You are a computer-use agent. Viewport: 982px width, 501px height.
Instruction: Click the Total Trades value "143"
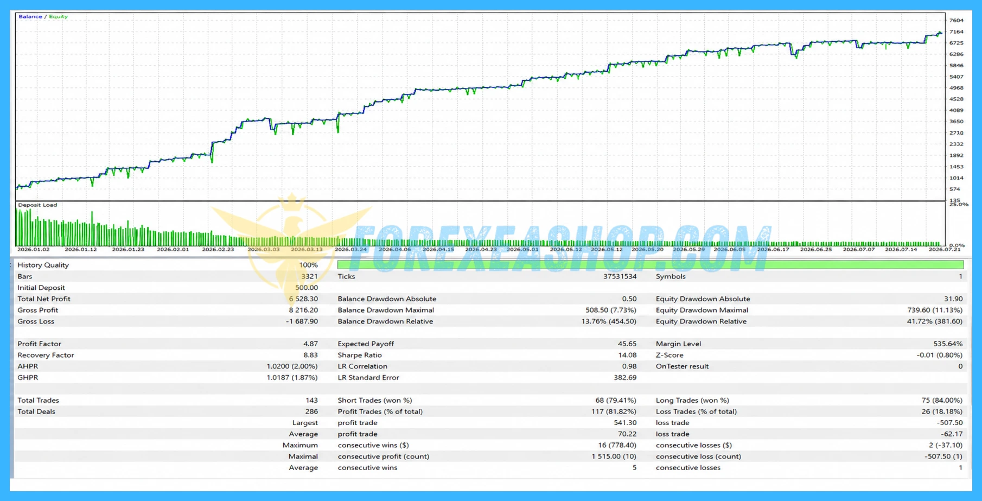click(x=311, y=400)
